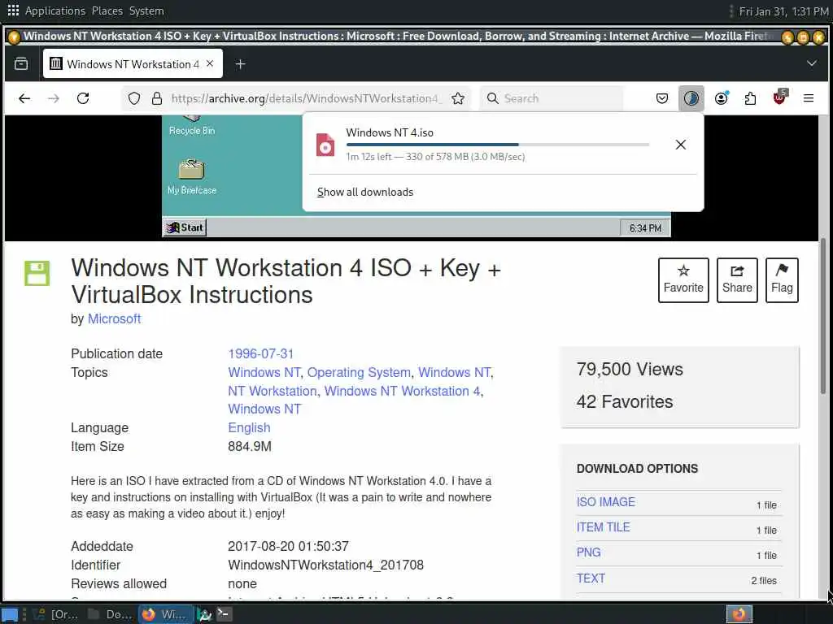Switch to the Do... folder taskbar window
This screenshot has height=624, width=833.
(x=111, y=614)
